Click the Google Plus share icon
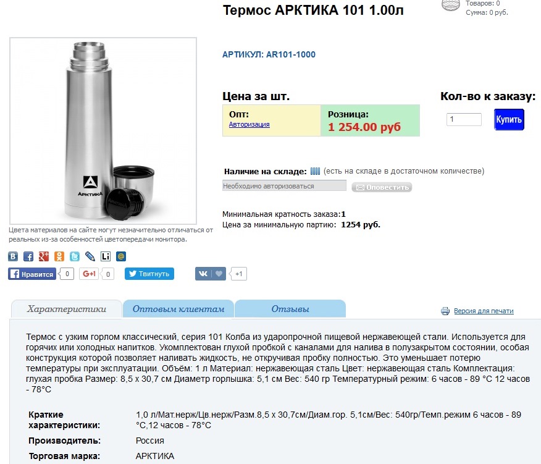This screenshot has height=464, width=541. click(43, 256)
